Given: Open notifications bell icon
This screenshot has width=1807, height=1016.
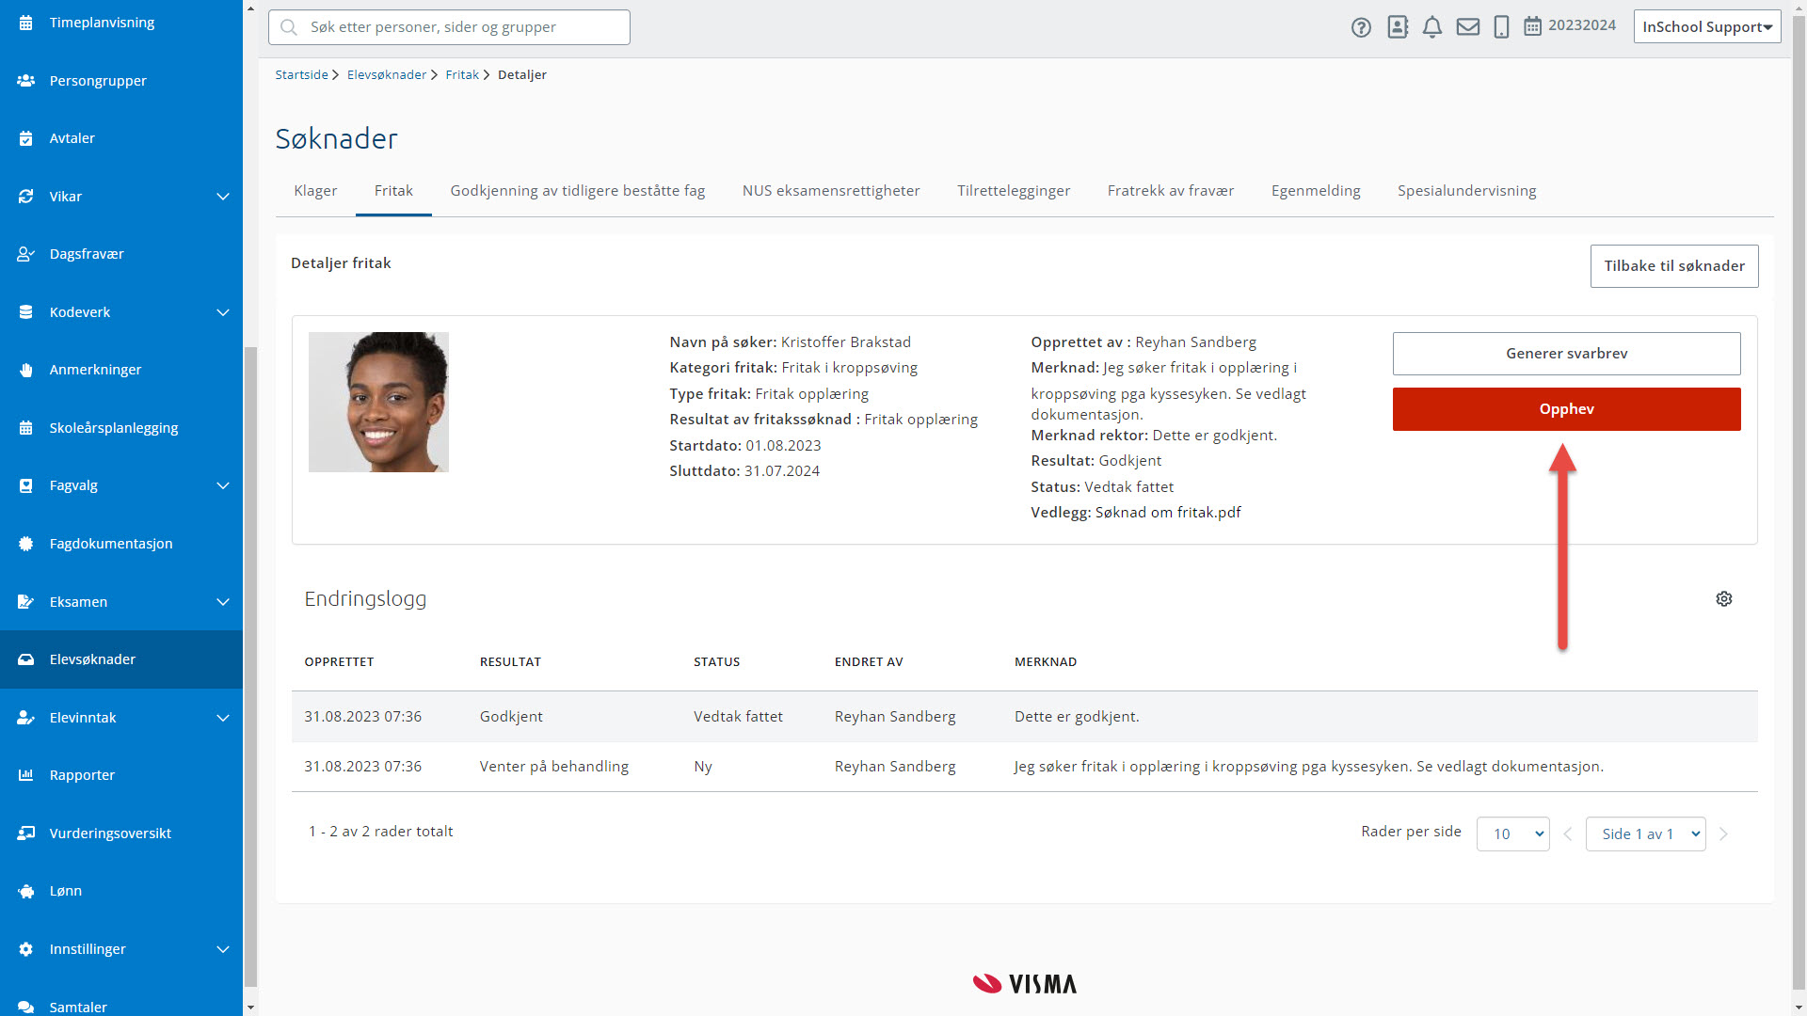Looking at the screenshot, I should pyautogui.click(x=1432, y=27).
